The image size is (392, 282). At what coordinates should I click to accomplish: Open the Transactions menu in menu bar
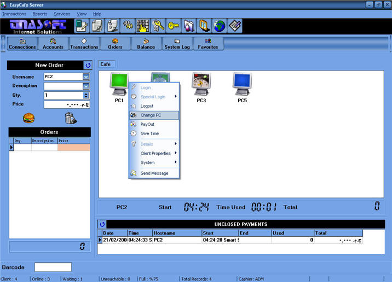pos(14,14)
